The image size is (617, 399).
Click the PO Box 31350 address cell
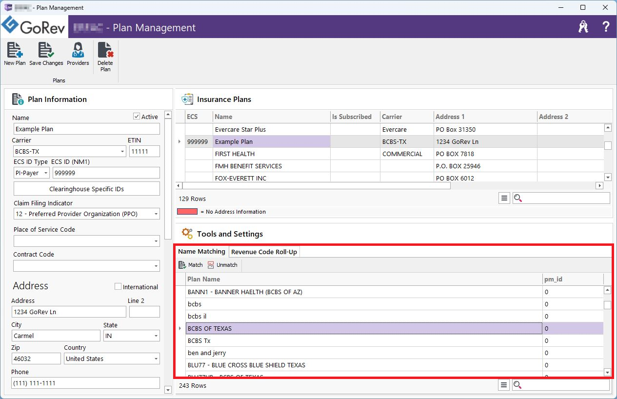pyautogui.click(x=485, y=129)
